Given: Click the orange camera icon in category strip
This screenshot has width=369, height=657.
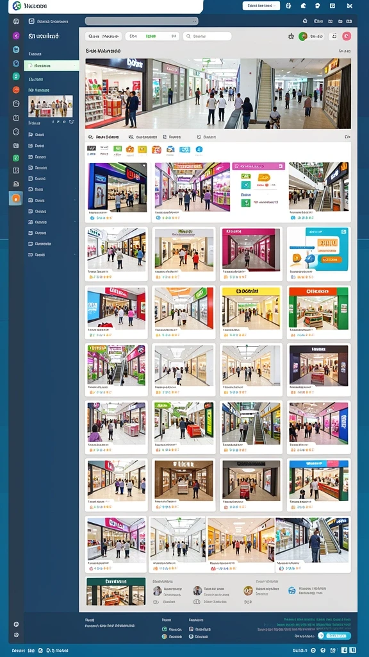Looking at the screenshot, I should (129, 149).
